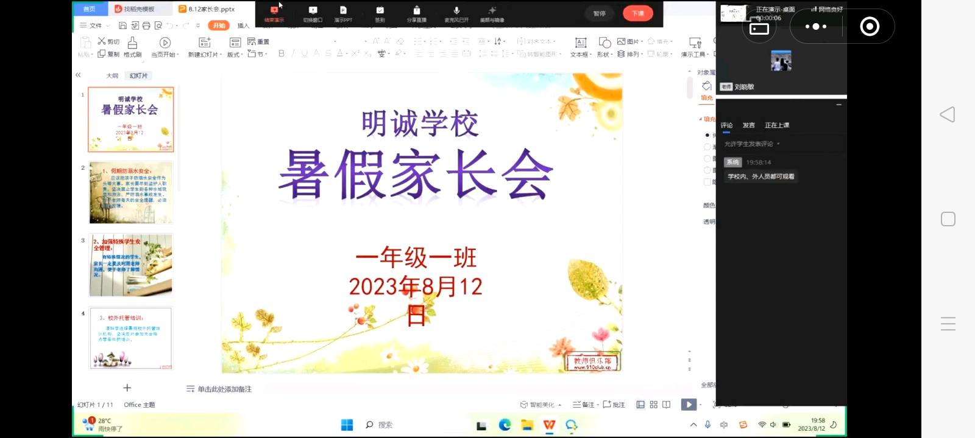This screenshot has height=438, width=975.
Task: Click the three-dots mini program menu
Action: click(x=816, y=26)
